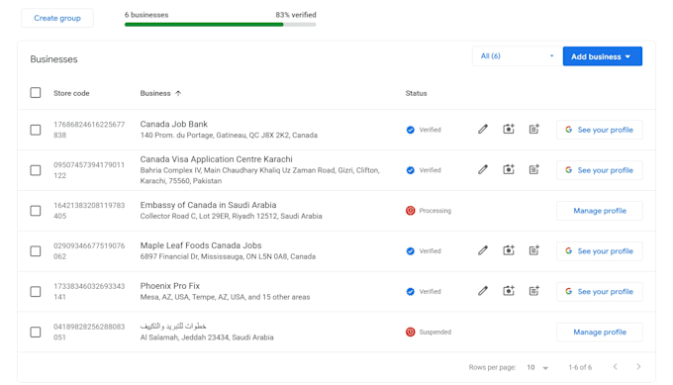Viewport: 673px width, 385px height.
Task: Select the Phoenix Pro Fix checkbox
Action: [x=36, y=291]
